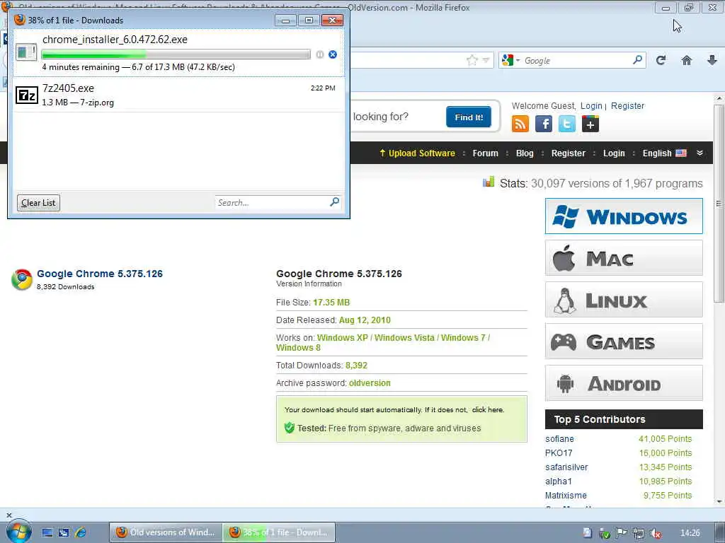The height and width of the screenshot is (543, 725).
Task: Click the network tray icon
Action: pyautogui.click(x=639, y=533)
